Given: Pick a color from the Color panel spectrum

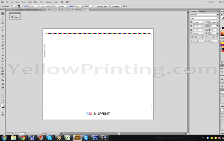Looking at the screenshot, I should point(222,33).
